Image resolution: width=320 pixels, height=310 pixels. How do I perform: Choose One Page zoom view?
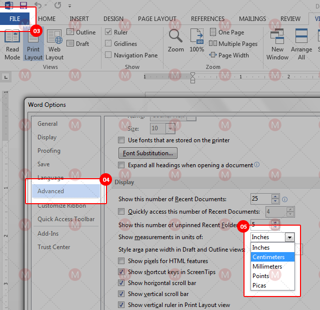click(227, 32)
